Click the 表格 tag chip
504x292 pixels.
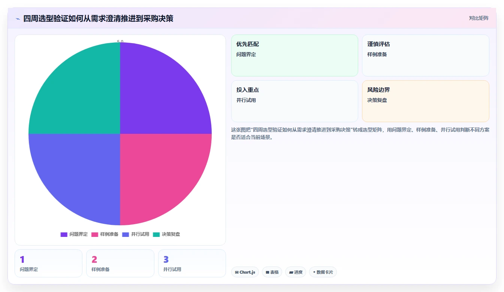(272, 272)
